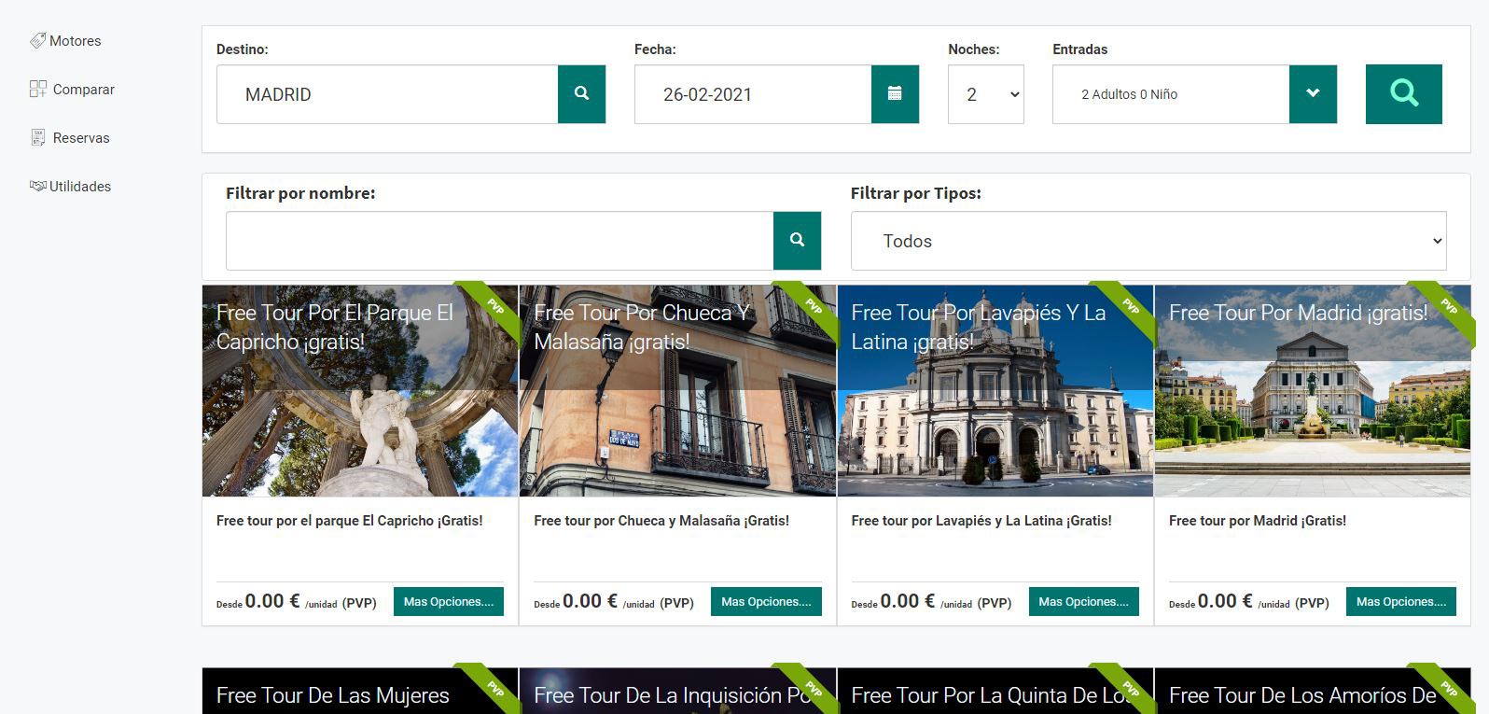Open Motores in the sidebar menu

(x=75, y=41)
